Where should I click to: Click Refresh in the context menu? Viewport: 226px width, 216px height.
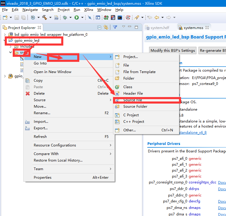pyautogui.click(x=69, y=136)
